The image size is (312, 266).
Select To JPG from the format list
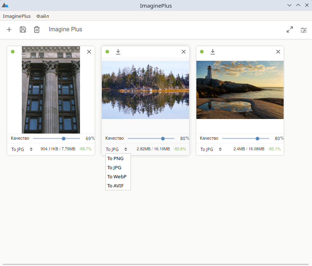[118, 168]
